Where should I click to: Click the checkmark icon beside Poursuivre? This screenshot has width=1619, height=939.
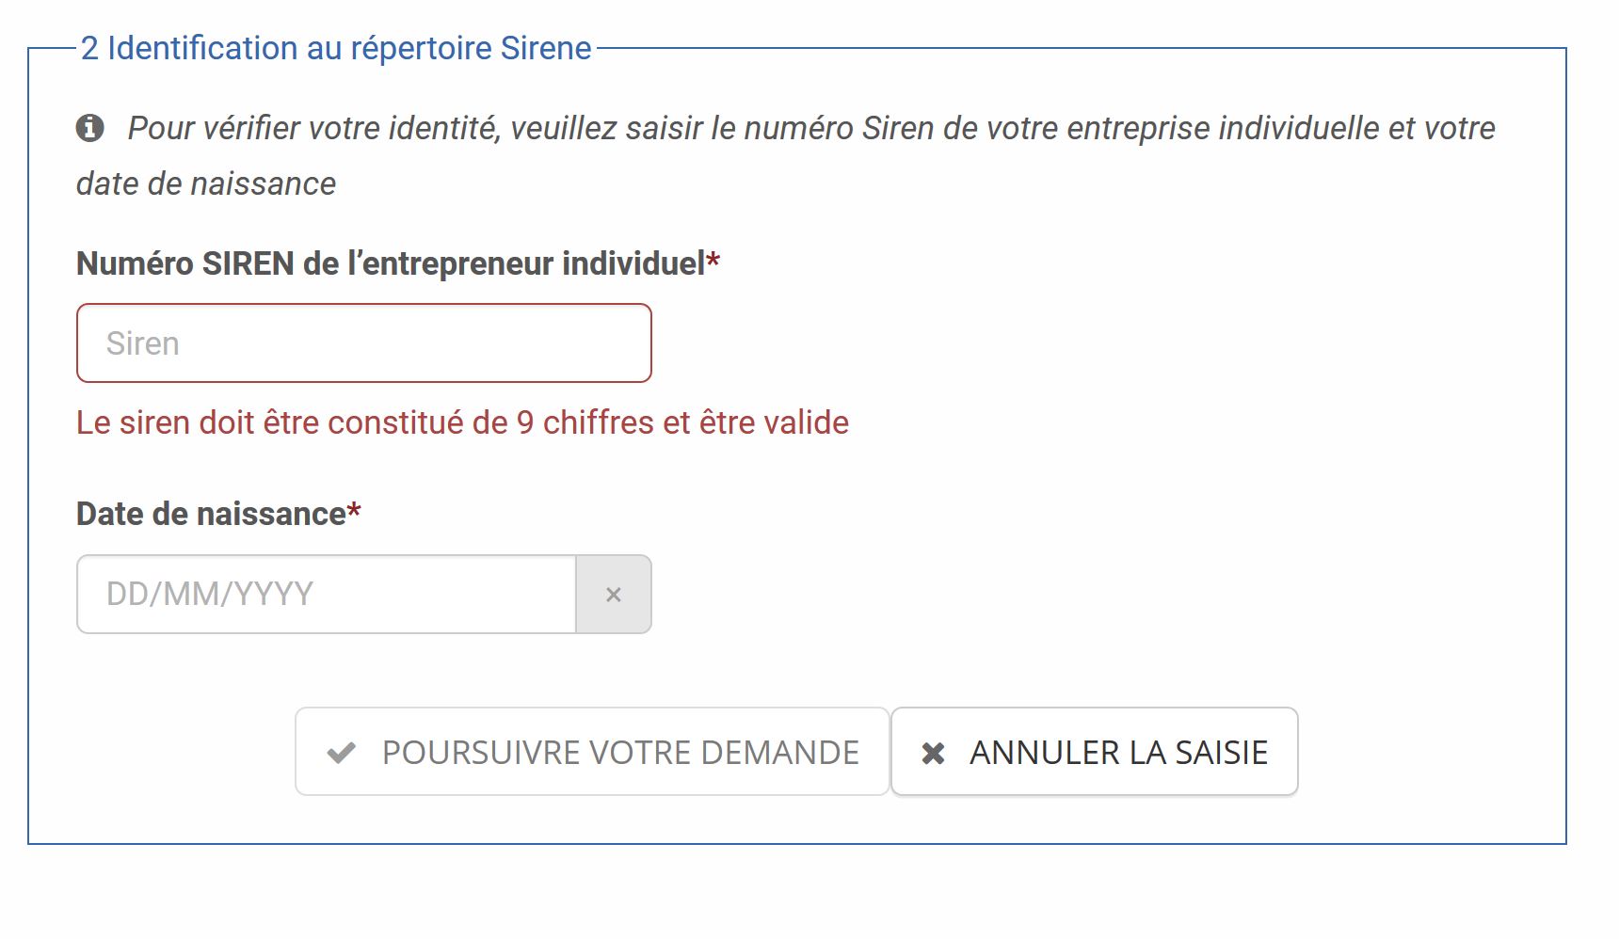point(341,753)
